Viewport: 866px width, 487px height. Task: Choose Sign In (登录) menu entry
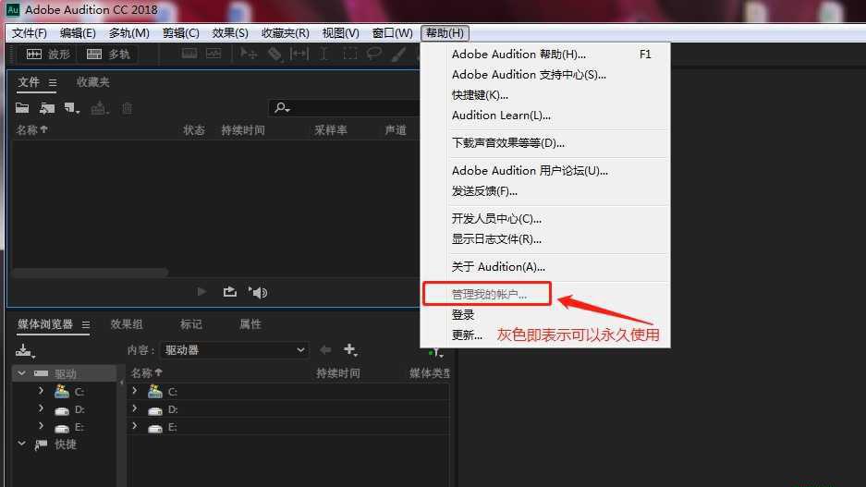(545, 315)
